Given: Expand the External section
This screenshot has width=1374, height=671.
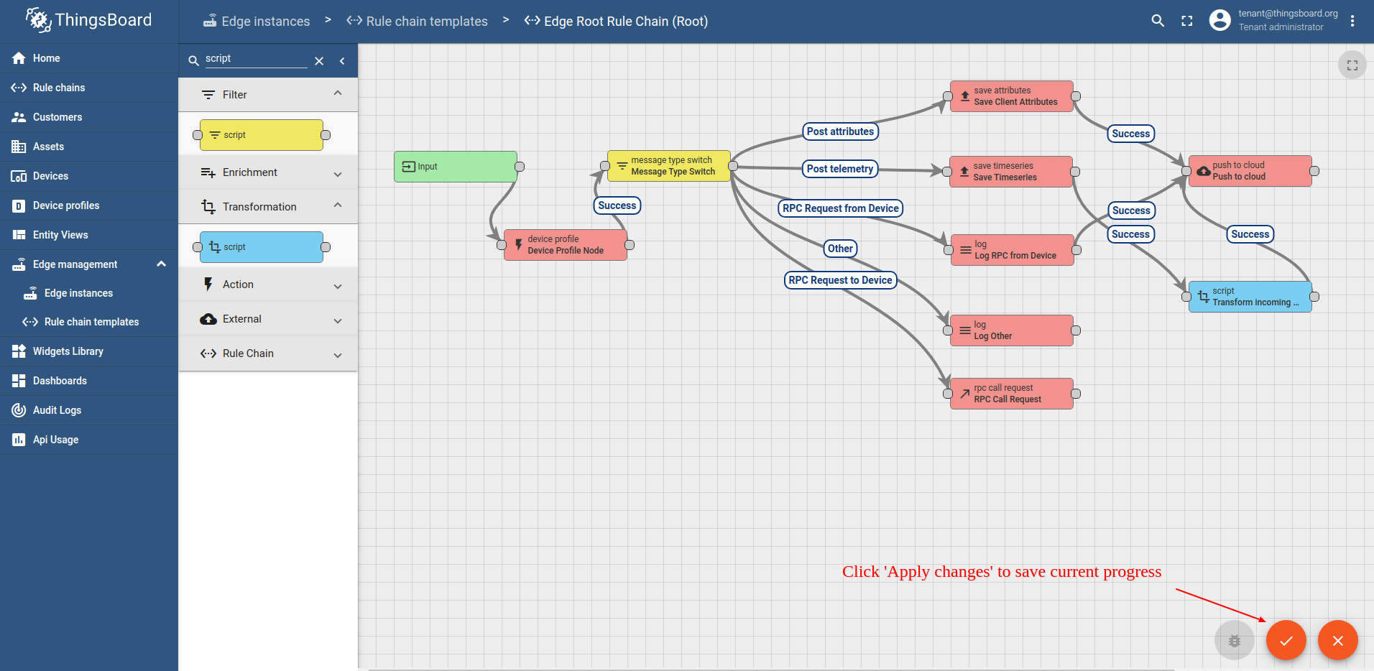Looking at the screenshot, I should [268, 319].
